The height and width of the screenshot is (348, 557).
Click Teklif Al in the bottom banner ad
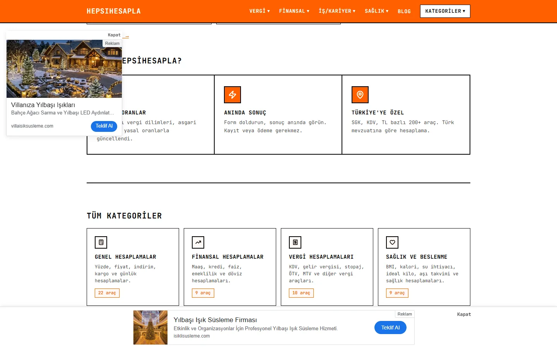390,328
